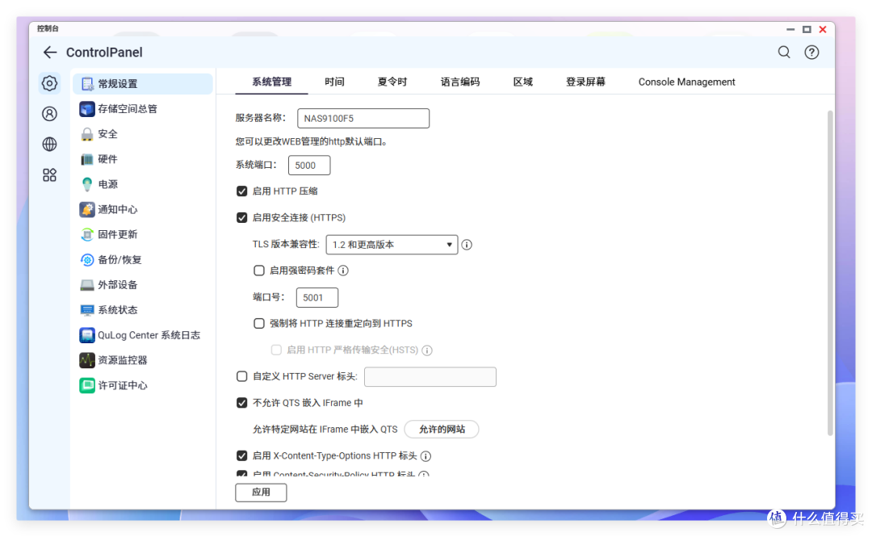Click the 硬件 icon
Image resolution: width=872 pixels, height=537 pixels.
[x=86, y=159]
